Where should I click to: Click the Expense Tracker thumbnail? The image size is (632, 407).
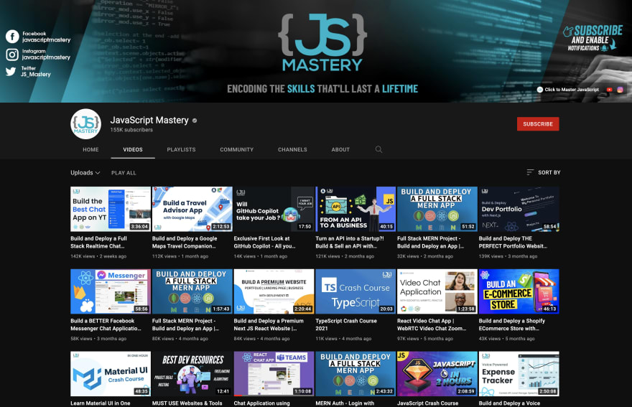pos(519,373)
